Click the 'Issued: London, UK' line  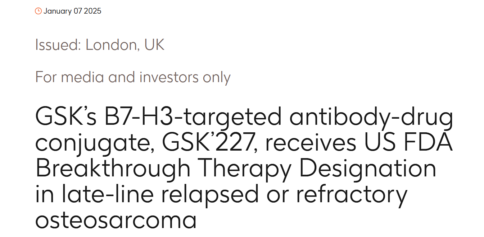(x=100, y=45)
